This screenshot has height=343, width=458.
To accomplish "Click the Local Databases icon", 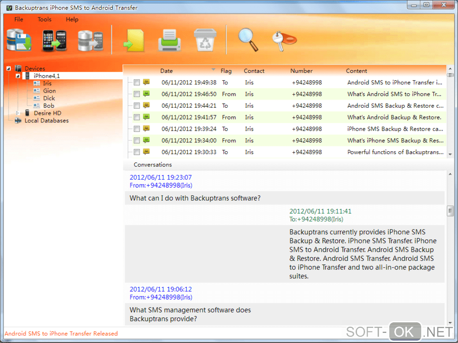I will tap(18, 120).
